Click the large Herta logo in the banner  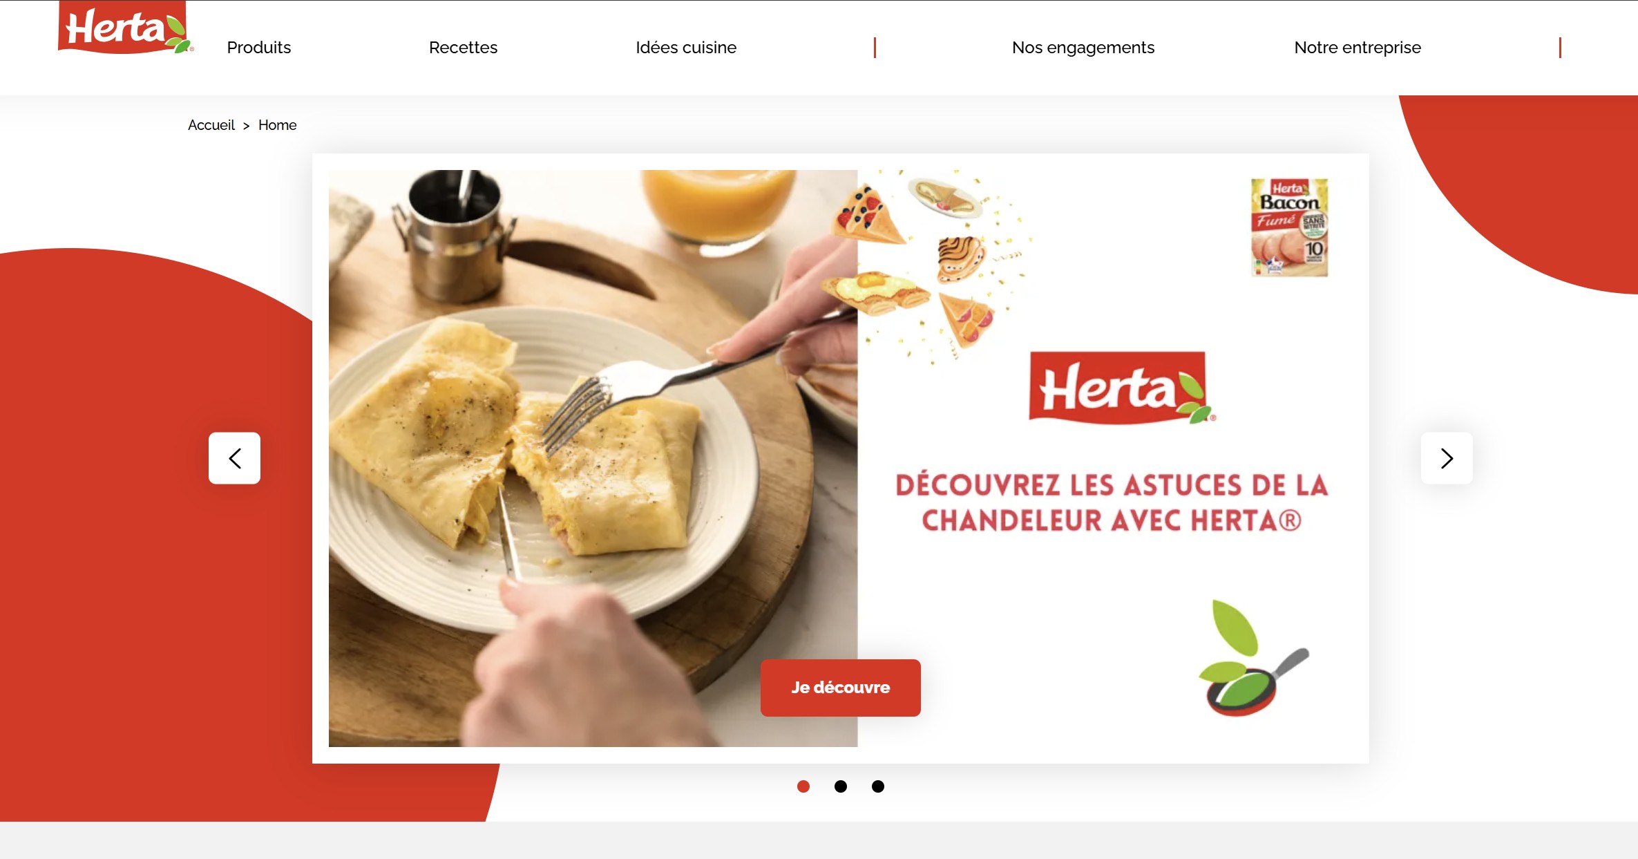point(1122,388)
